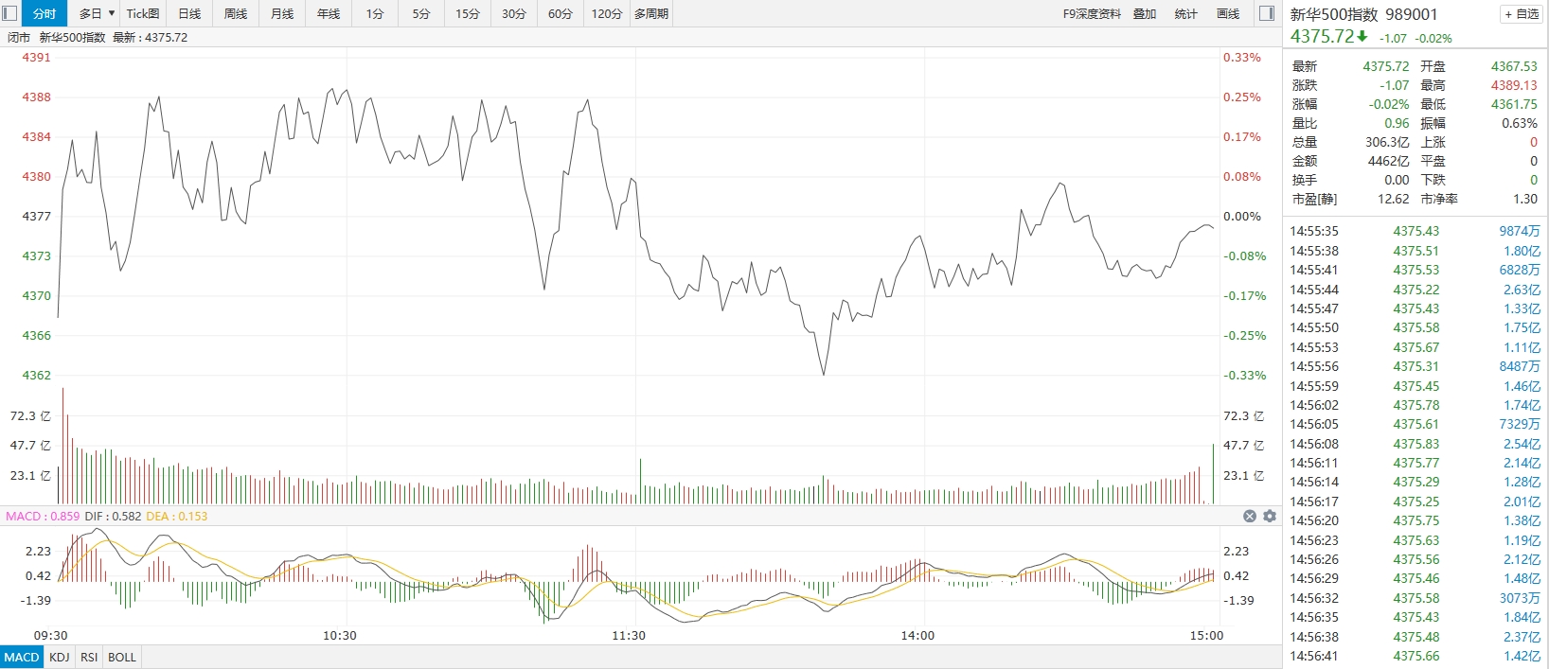Open MACD indicator settings gear
This screenshot has height=669, width=1549.
1270,516
